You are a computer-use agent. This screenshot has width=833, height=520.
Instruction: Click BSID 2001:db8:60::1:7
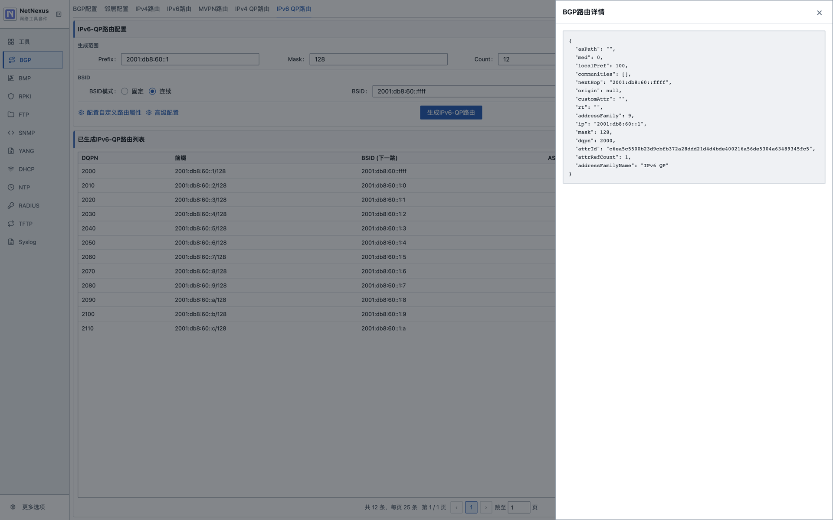(x=384, y=286)
